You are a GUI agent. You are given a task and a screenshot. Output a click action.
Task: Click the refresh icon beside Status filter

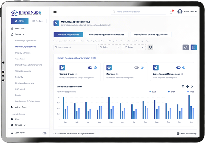[150, 47]
